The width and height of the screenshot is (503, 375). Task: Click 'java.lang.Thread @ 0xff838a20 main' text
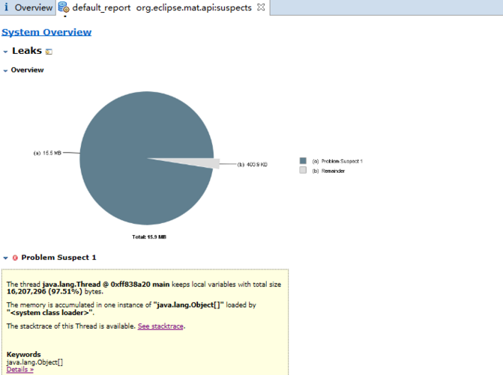pos(106,284)
